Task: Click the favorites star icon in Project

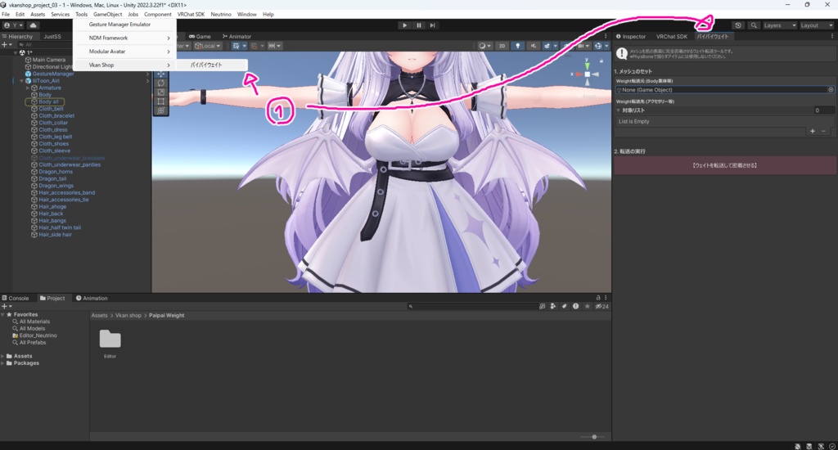Action: (x=588, y=306)
